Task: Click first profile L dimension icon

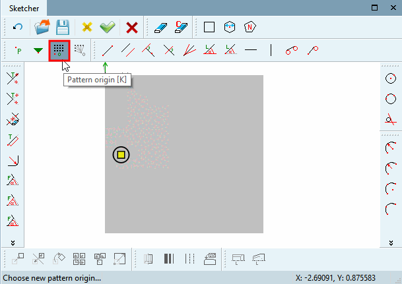Action: [x=238, y=259]
